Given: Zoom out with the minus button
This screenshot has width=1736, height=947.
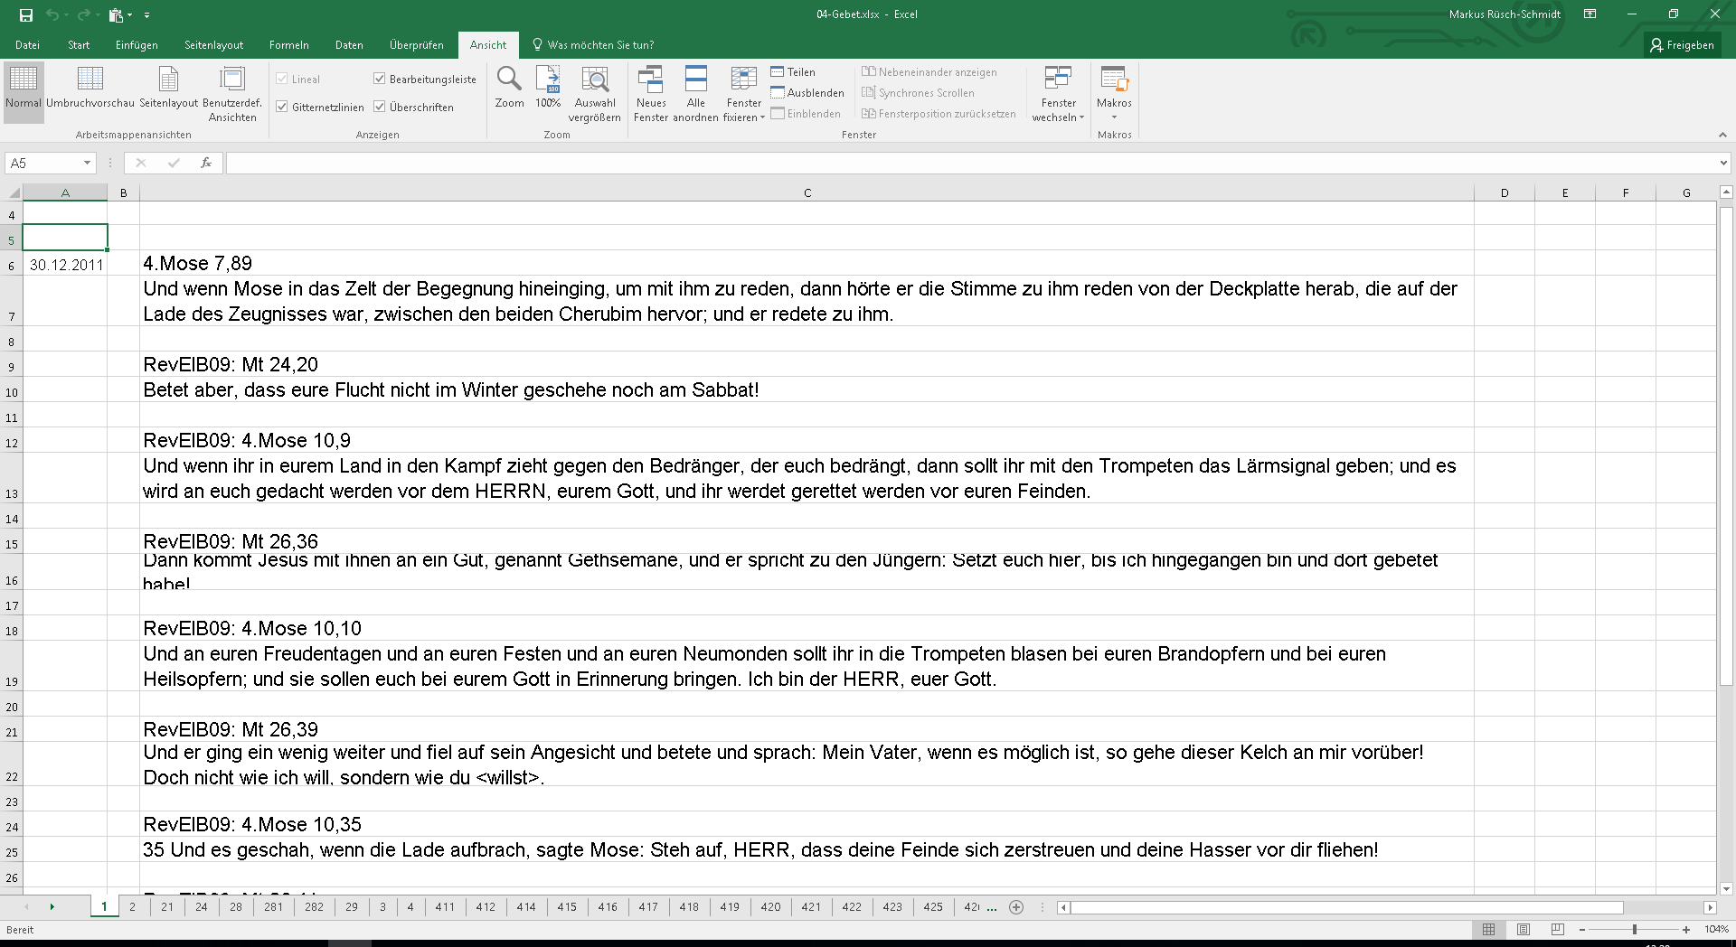Looking at the screenshot, I should [1582, 929].
